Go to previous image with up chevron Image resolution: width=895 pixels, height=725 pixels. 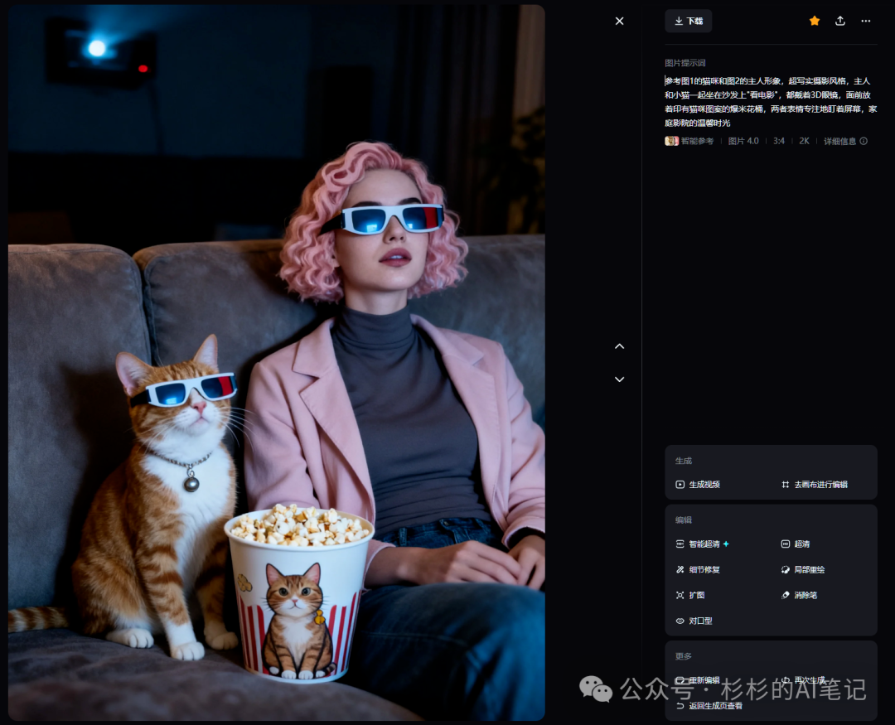(619, 346)
